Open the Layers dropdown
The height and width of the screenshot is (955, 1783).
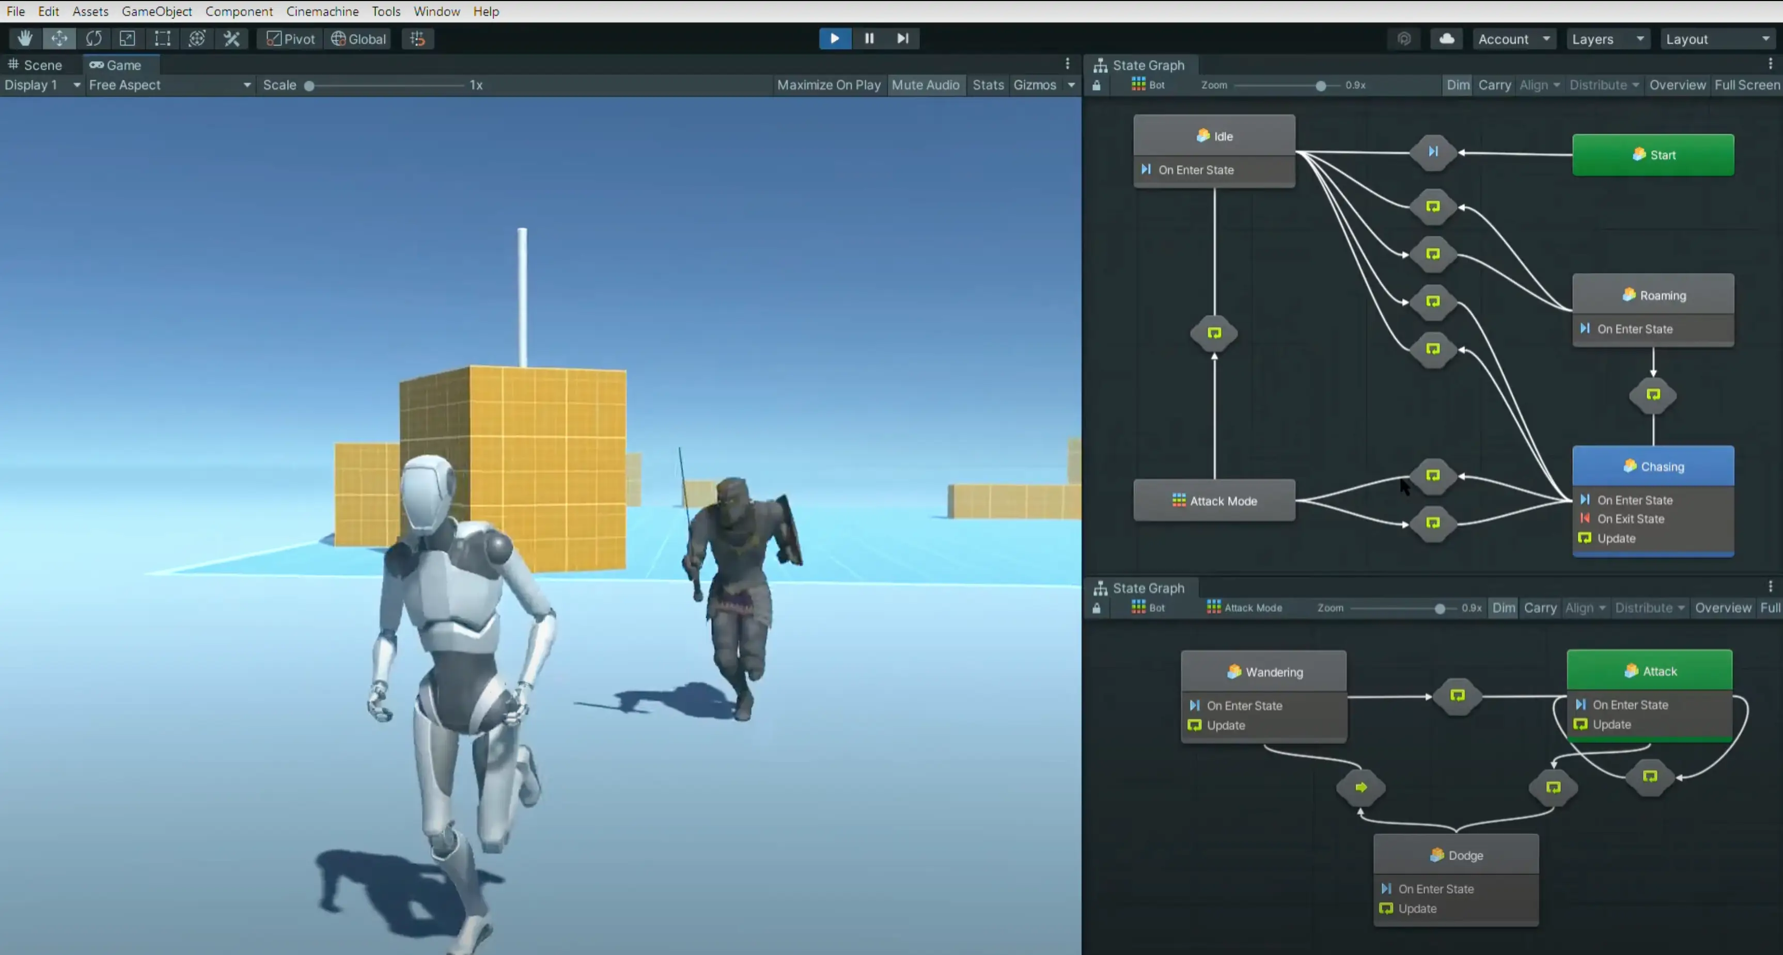tap(1607, 39)
